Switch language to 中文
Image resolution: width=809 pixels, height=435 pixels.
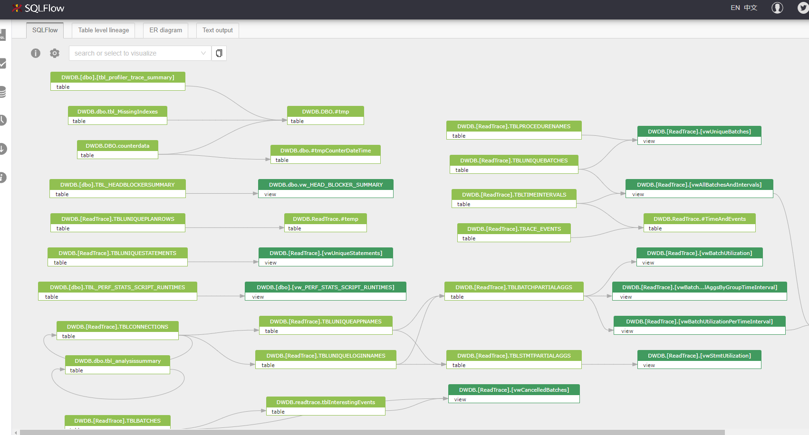point(751,8)
